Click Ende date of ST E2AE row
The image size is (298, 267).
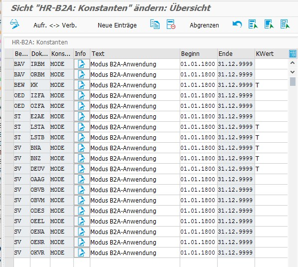point(236,116)
